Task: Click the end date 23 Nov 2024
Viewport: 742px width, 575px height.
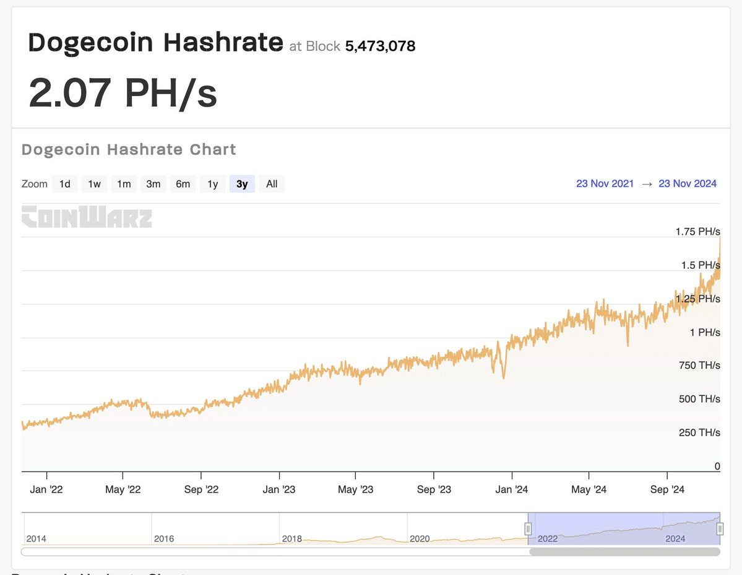Action: (688, 183)
